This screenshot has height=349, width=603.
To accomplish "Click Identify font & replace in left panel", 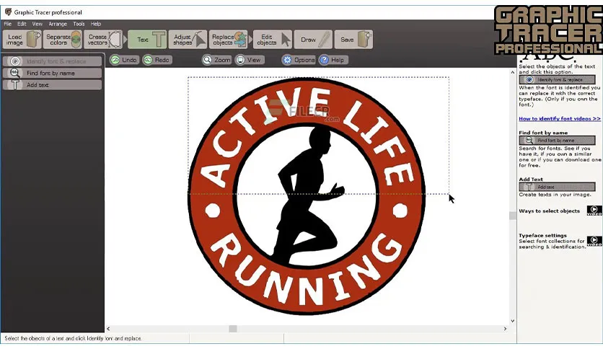I will [x=53, y=61].
